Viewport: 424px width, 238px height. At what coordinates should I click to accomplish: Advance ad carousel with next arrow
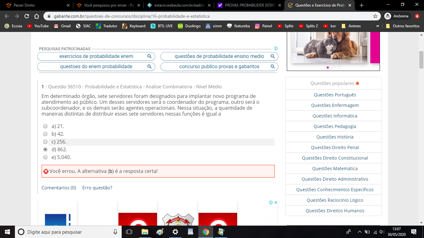point(362,40)
